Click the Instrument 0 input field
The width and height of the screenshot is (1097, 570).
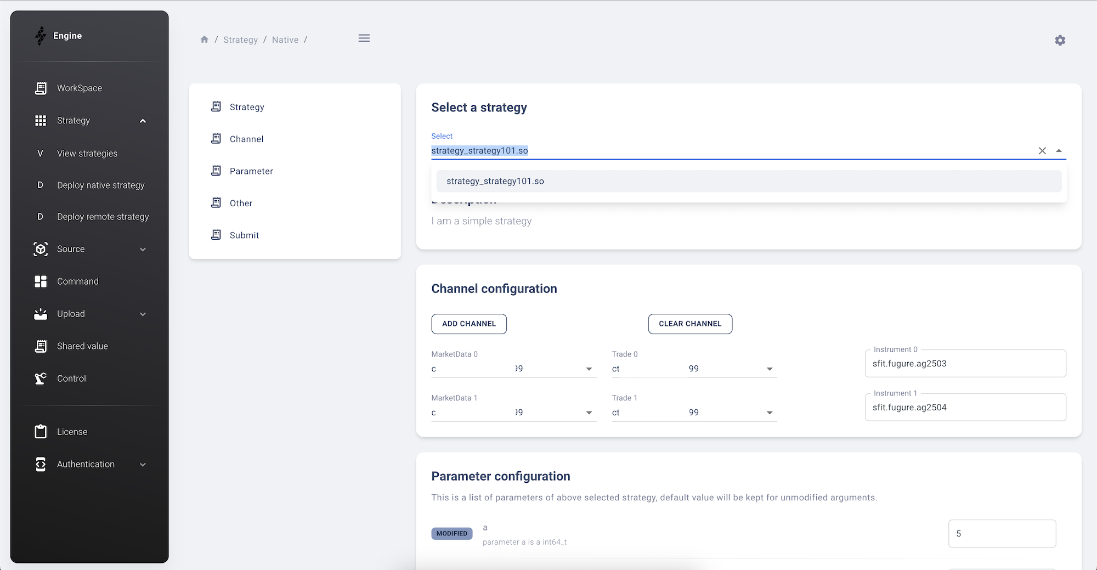click(x=965, y=364)
